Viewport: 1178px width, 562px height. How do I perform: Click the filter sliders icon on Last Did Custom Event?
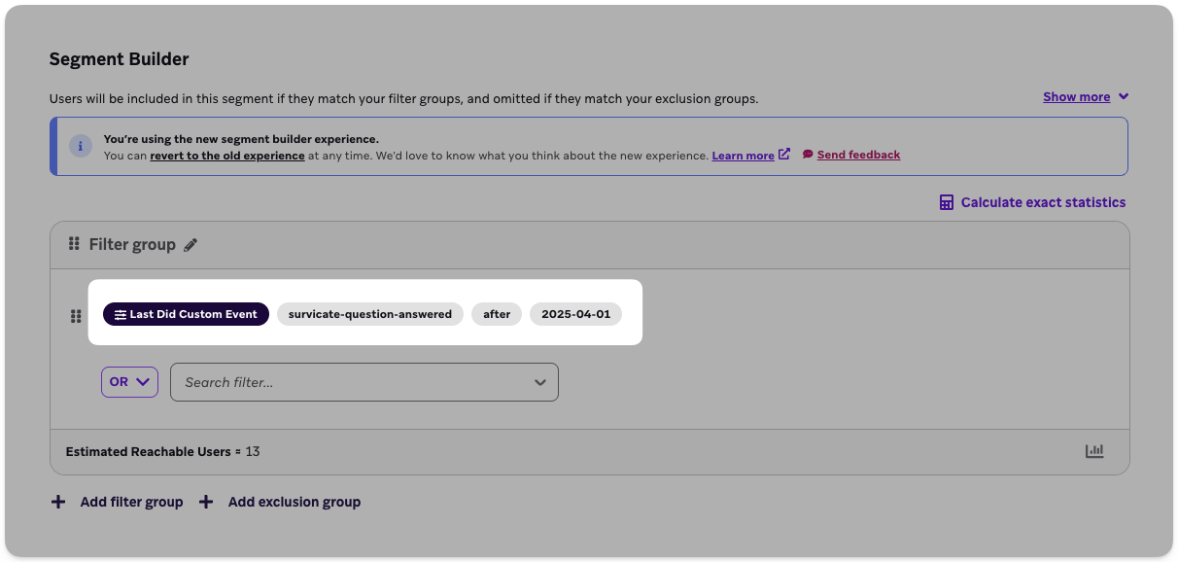120,314
